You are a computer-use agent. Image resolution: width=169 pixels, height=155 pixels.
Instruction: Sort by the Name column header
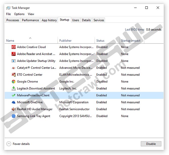pyautogui.click(x=31, y=40)
